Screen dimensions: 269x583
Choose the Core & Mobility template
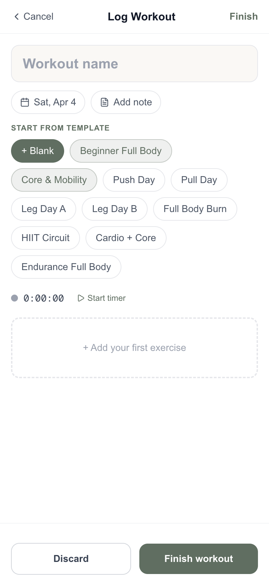(x=54, y=180)
